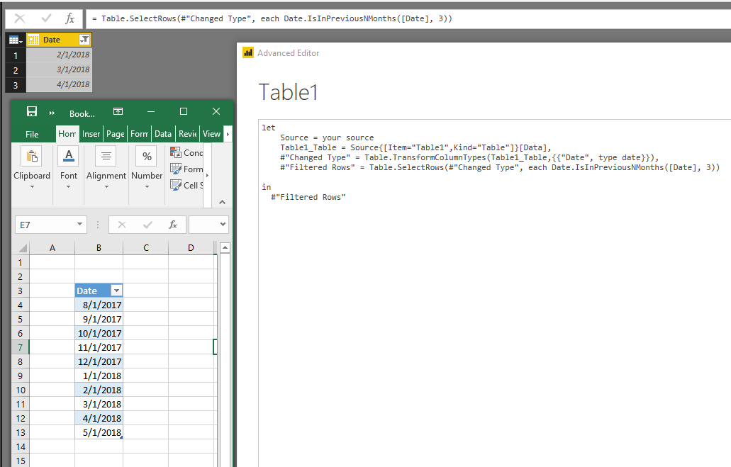Screen dimensions: 731x467
Task: Select Power Query row with 2/1/2018
Action: (x=59, y=55)
